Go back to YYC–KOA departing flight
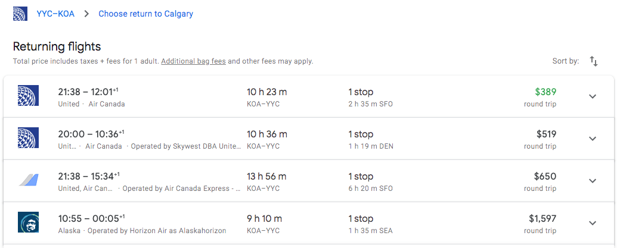Image resolution: width=617 pixels, height=248 pixels. coord(55,14)
